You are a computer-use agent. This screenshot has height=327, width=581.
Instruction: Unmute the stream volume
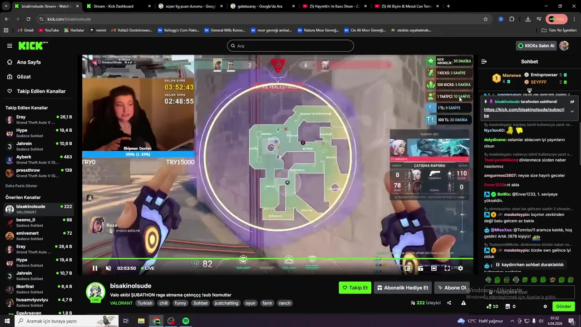point(108,268)
